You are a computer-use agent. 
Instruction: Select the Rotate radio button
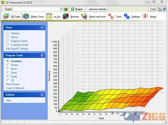pyautogui.click(x=8, y=65)
